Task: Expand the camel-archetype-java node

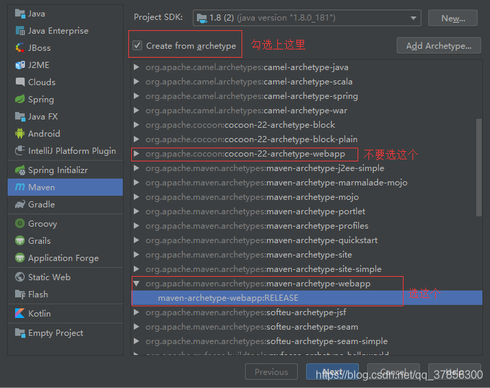Action: click(x=137, y=67)
